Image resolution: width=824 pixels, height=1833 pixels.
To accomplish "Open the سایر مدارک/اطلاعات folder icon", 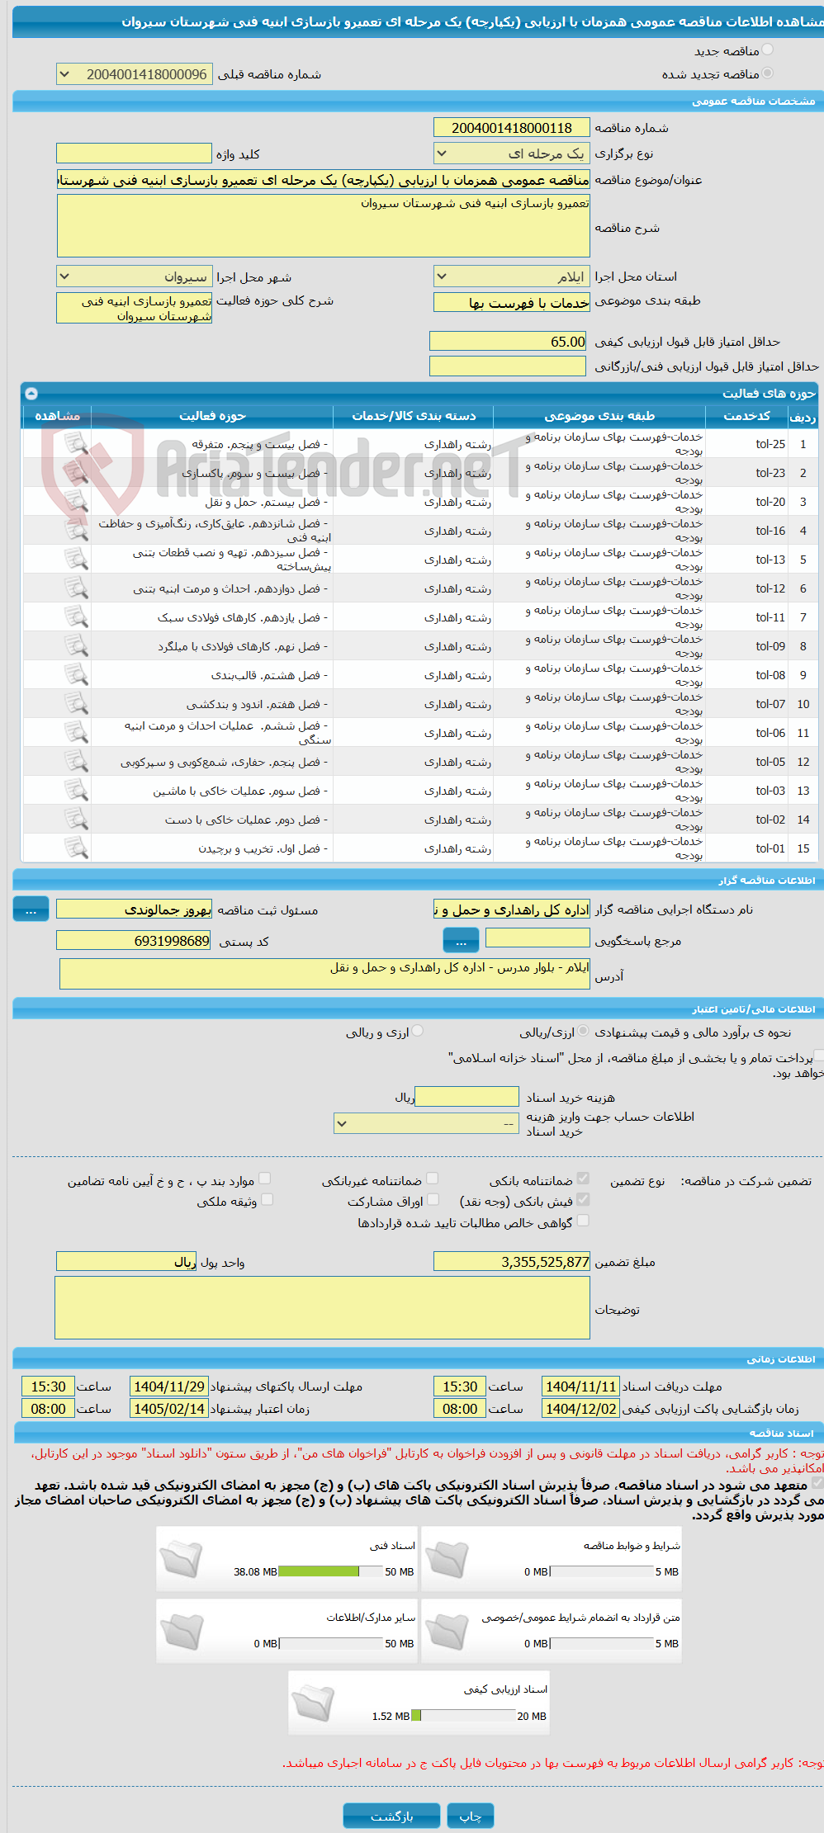I will (182, 1631).
